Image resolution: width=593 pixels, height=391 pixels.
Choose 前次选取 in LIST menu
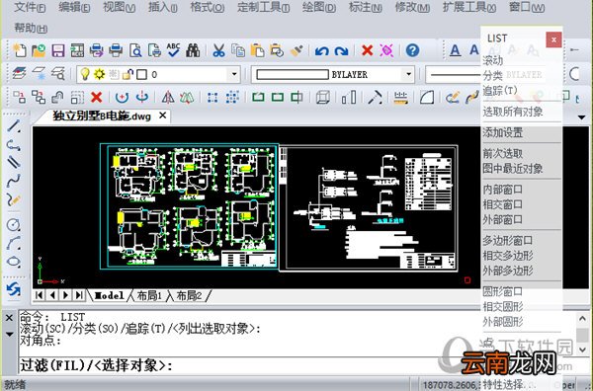[503, 154]
